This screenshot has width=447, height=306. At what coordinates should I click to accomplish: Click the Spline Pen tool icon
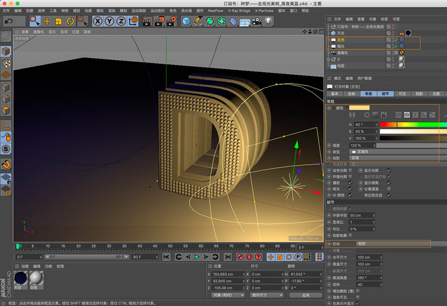coord(198,21)
